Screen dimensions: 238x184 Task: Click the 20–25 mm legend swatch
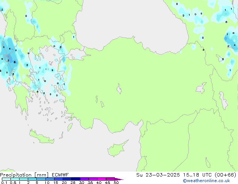(x=67, y=179)
